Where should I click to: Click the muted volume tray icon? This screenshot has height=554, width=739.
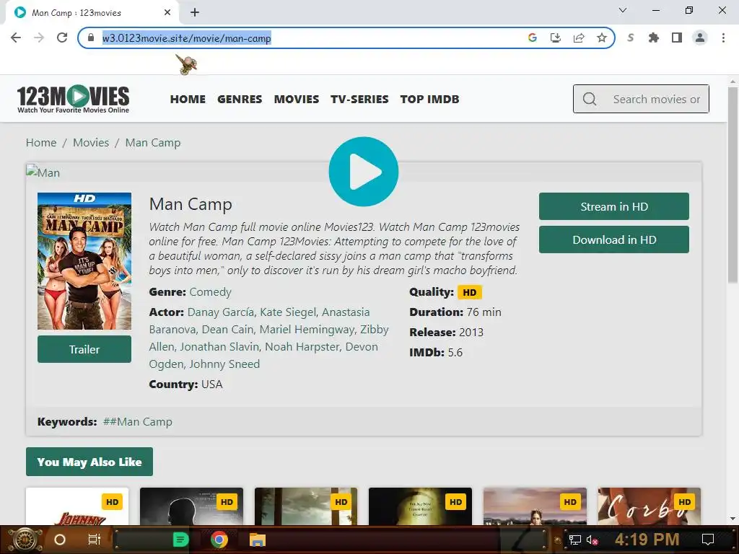pos(592,540)
